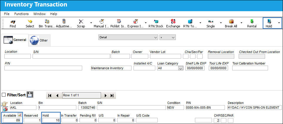Viewport: 283px width, 124px height.
Task: Expand the Break All dropdown arrow
Action: click(x=241, y=23)
